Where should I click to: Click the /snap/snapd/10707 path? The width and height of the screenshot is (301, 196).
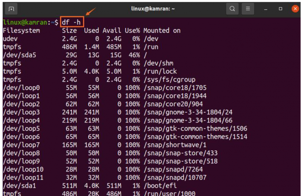point(175,178)
